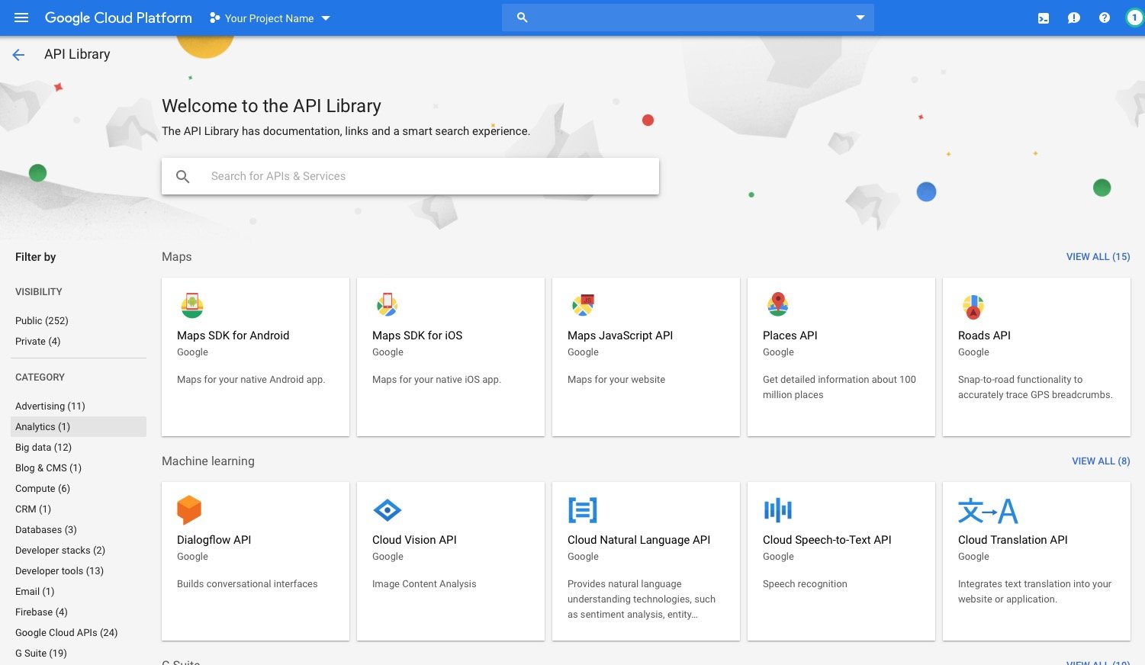This screenshot has width=1145, height=665.
Task: Click the magnifier icon in top search bar
Action: tap(523, 18)
